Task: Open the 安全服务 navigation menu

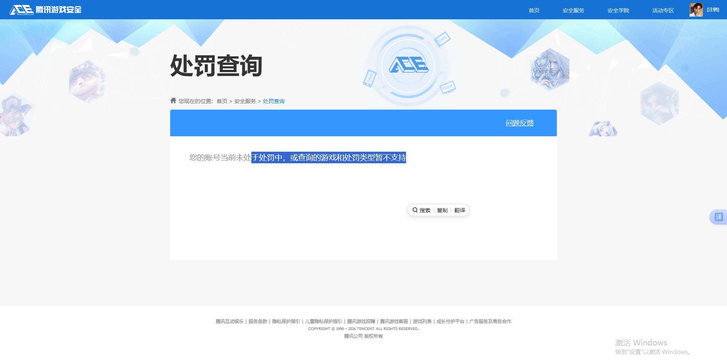Action: [x=573, y=10]
